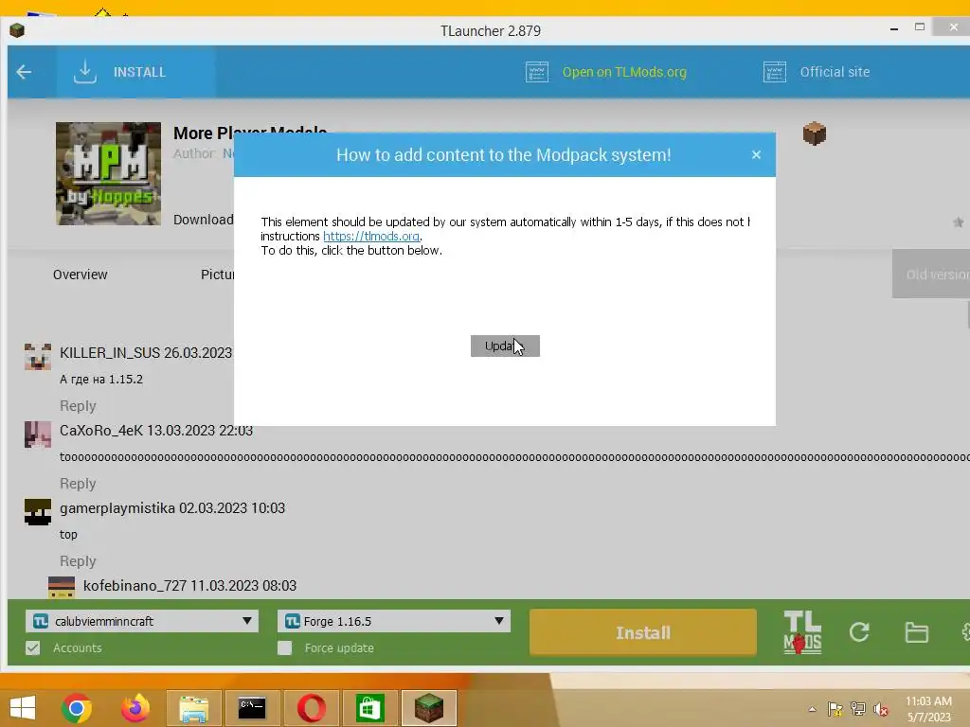Screen dimensions: 970x727
Task: Click the brown block icon near mod title
Action: 814,133
